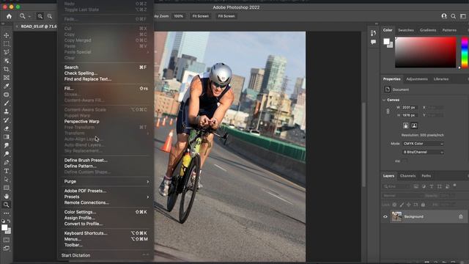Click the foreground color swatch in toolbar

click(4, 227)
